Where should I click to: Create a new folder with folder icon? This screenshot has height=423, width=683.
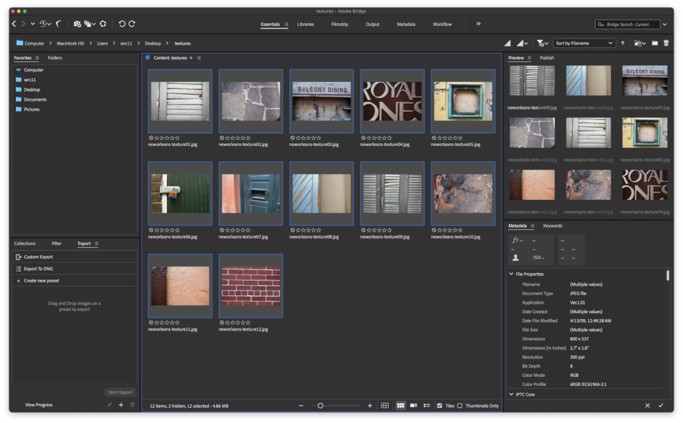655,43
